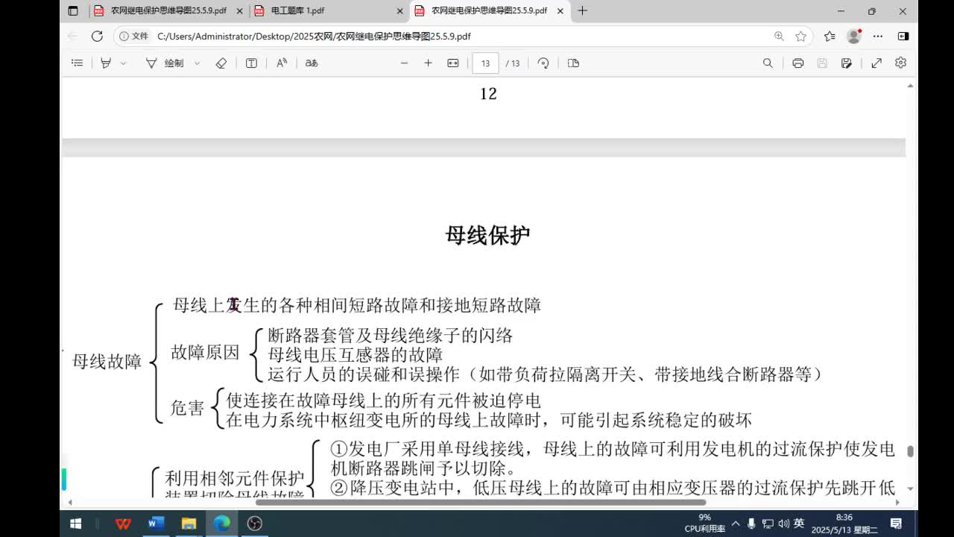The height and width of the screenshot is (537, 954).
Task: Toggle the Edge sidebar button
Action: [903, 36]
